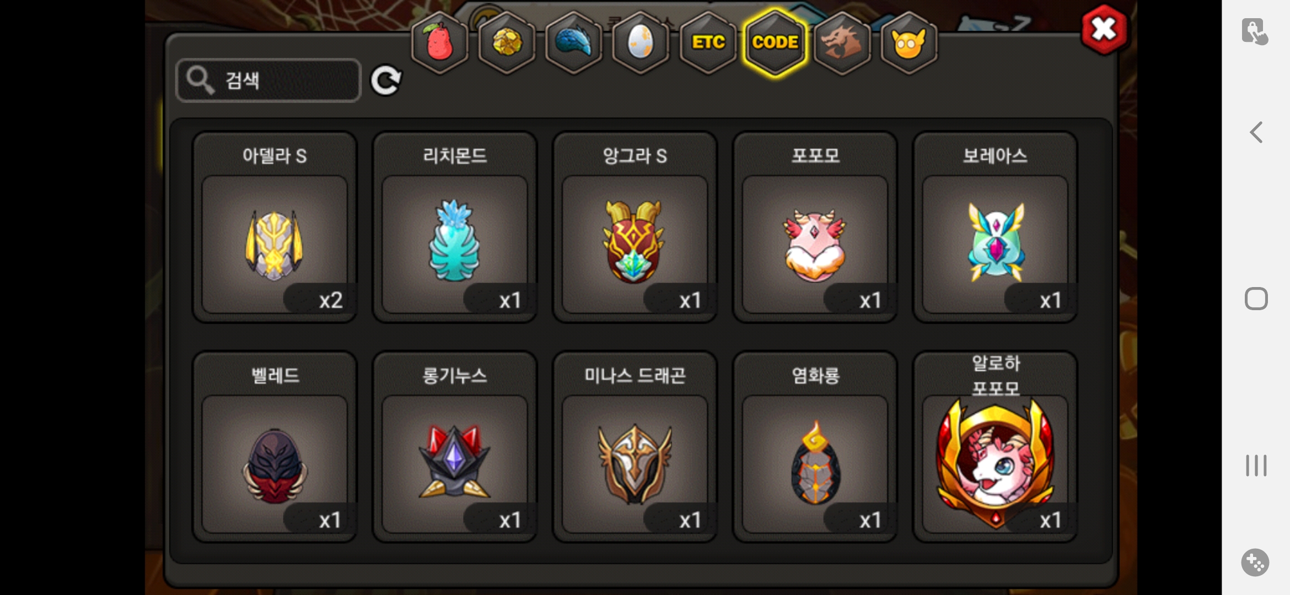Open the game tools icon in sidebar
The image size is (1290, 595).
tap(1255, 562)
